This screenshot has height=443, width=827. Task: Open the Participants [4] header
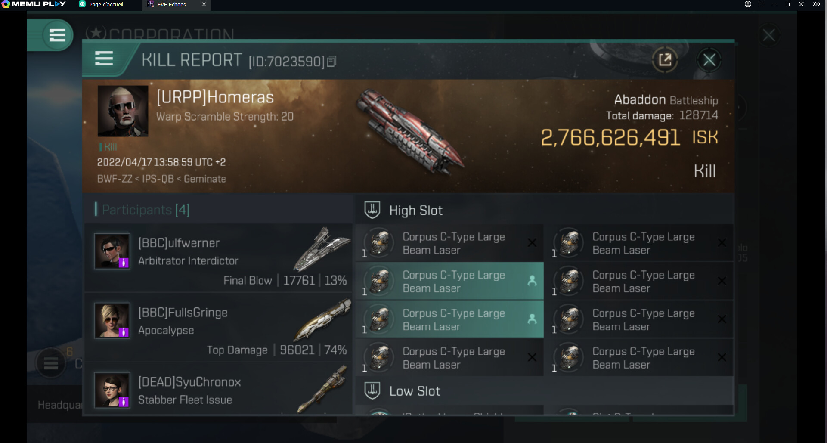pyautogui.click(x=146, y=210)
